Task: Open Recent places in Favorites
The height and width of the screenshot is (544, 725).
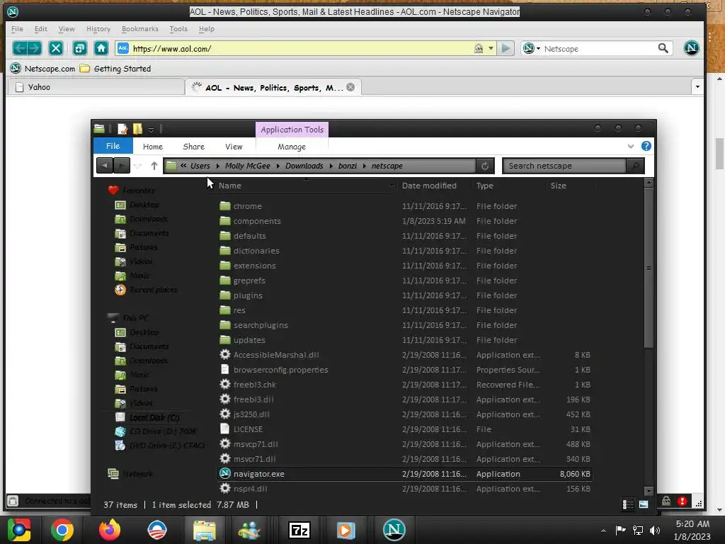Action: (x=146, y=290)
